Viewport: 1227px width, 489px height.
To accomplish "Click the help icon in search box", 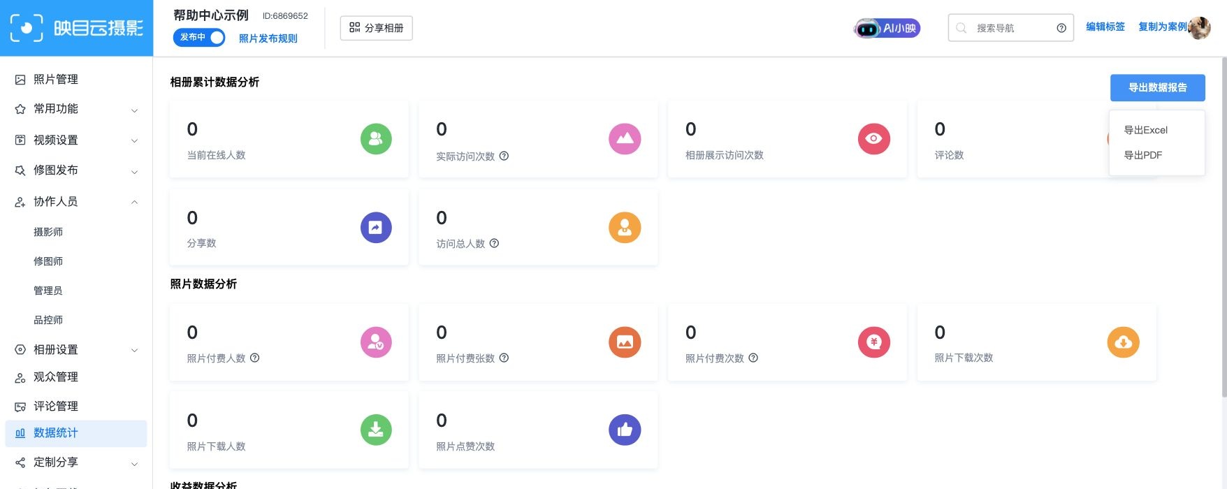I will coord(1061,28).
